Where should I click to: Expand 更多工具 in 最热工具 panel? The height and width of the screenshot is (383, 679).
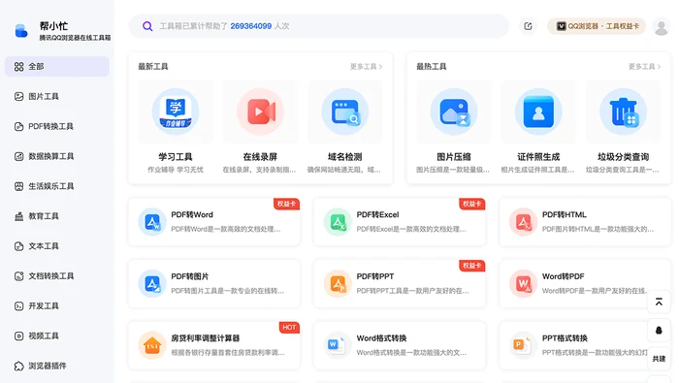click(x=644, y=67)
